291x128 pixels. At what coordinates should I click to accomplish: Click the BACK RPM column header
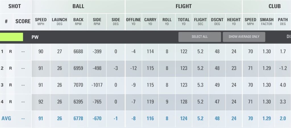pyautogui.click(x=78, y=22)
